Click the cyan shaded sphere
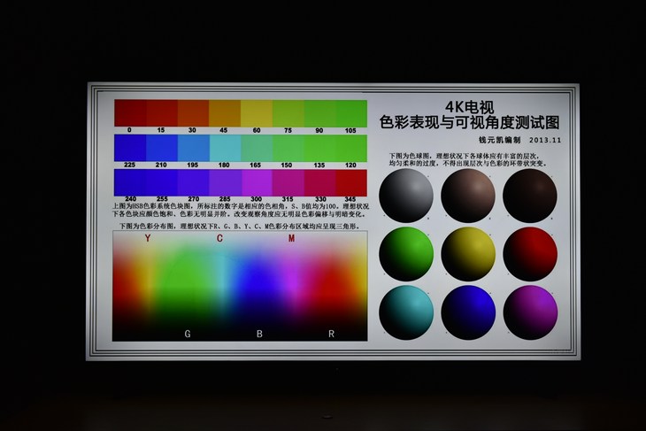Screen dimensions: 646x431 (406, 312)
